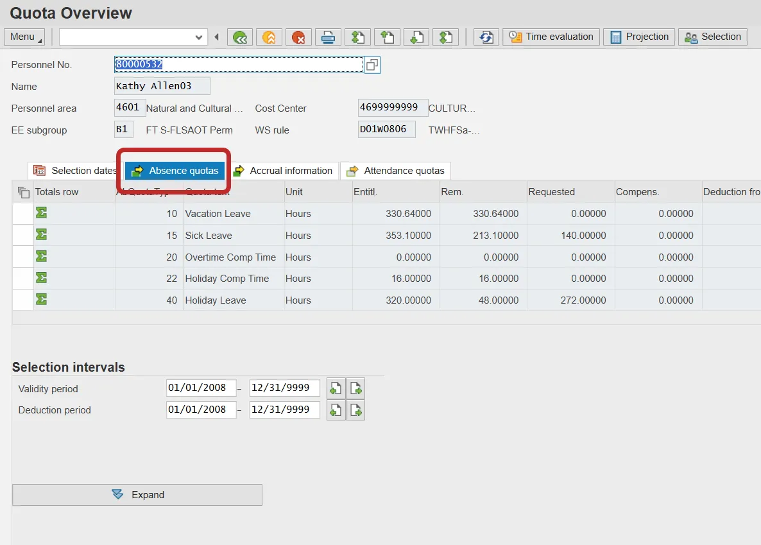This screenshot has height=545, width=761.
Task: Open the command field dropdown
Action: click(198, 37)
